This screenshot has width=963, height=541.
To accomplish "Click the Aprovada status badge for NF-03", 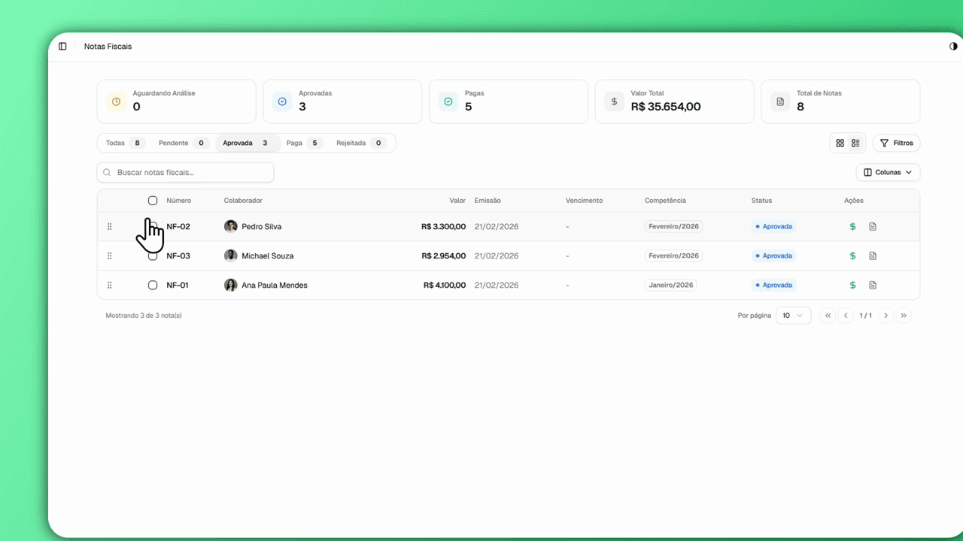I will (x=774, y=255).
